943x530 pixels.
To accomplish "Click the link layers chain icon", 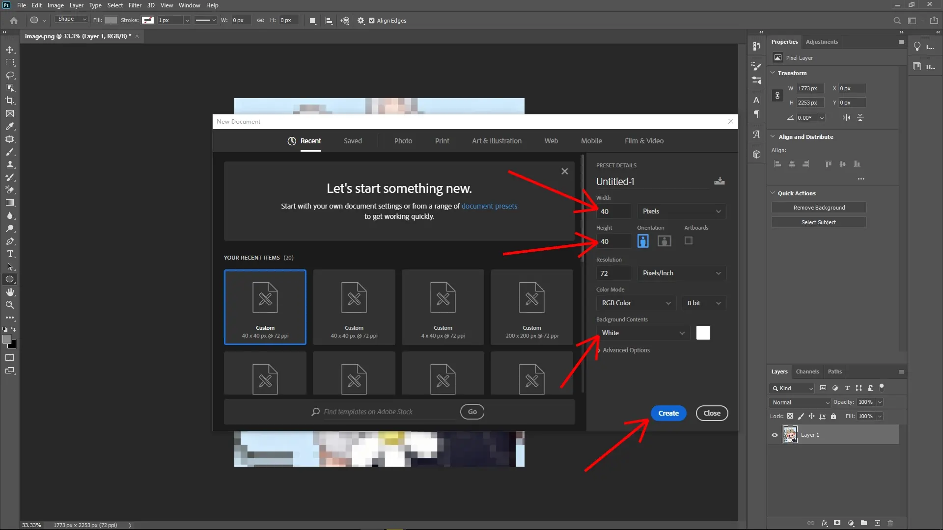I will click(811, 523).
